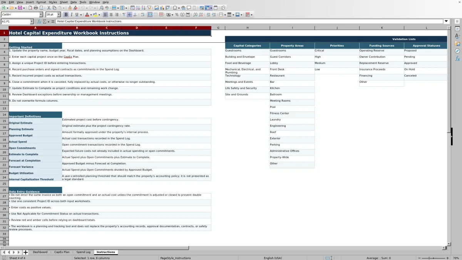Viewport: 462px width, 260px height.
Task: Click the Increase Indent icon
Action: [x=208, y=15]
